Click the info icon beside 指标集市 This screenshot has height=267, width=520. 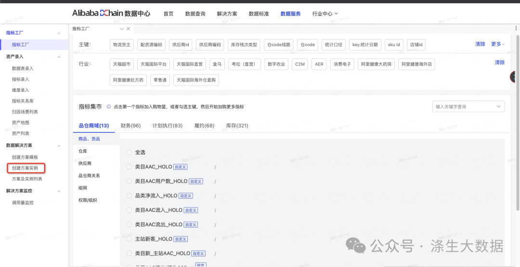(108, 107)
